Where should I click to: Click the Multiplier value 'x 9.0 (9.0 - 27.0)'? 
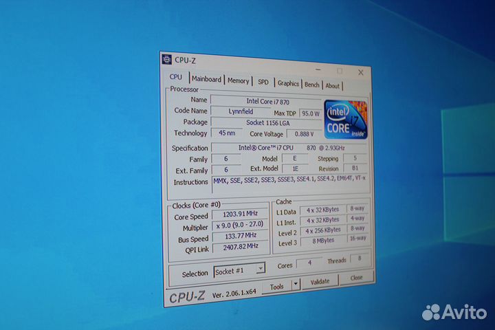(240, 225)
